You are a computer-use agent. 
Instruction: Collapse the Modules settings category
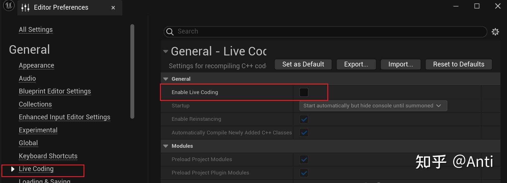coord(166,146)
